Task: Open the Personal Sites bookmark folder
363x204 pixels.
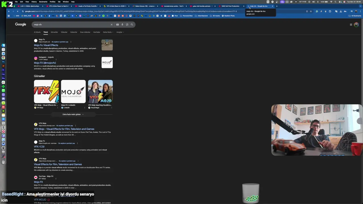Action: (186, 16)
